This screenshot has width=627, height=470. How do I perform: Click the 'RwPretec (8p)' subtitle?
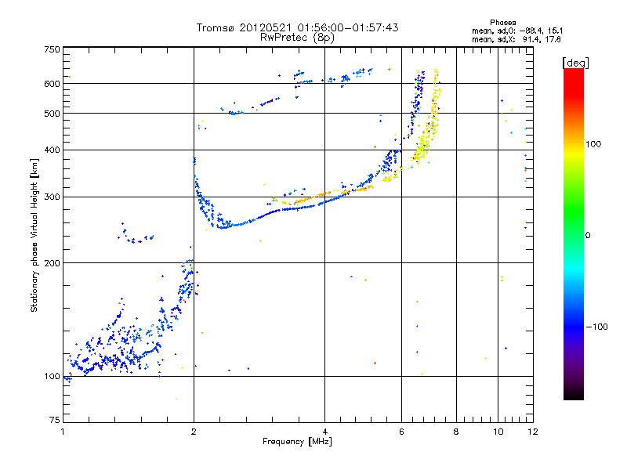point(297,38)
